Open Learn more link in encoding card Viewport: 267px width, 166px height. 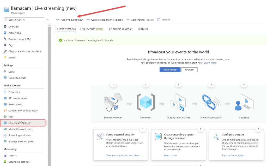tap(170, 156)
